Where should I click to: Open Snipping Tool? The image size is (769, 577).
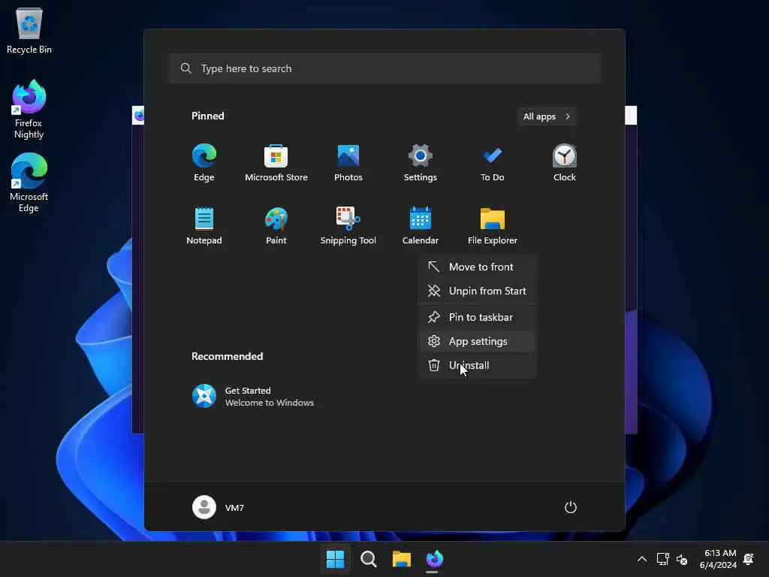coord(348,225)
